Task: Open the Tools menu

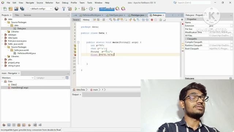Action: pyautogui.click(x=90, y=3)
